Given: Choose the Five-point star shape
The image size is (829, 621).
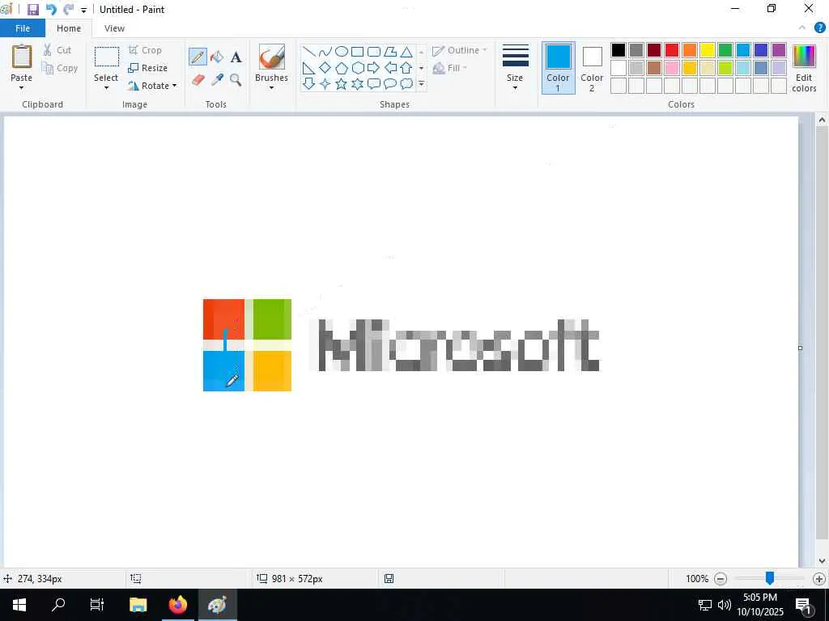Looking at the screenshot, I should coord(342,83).
